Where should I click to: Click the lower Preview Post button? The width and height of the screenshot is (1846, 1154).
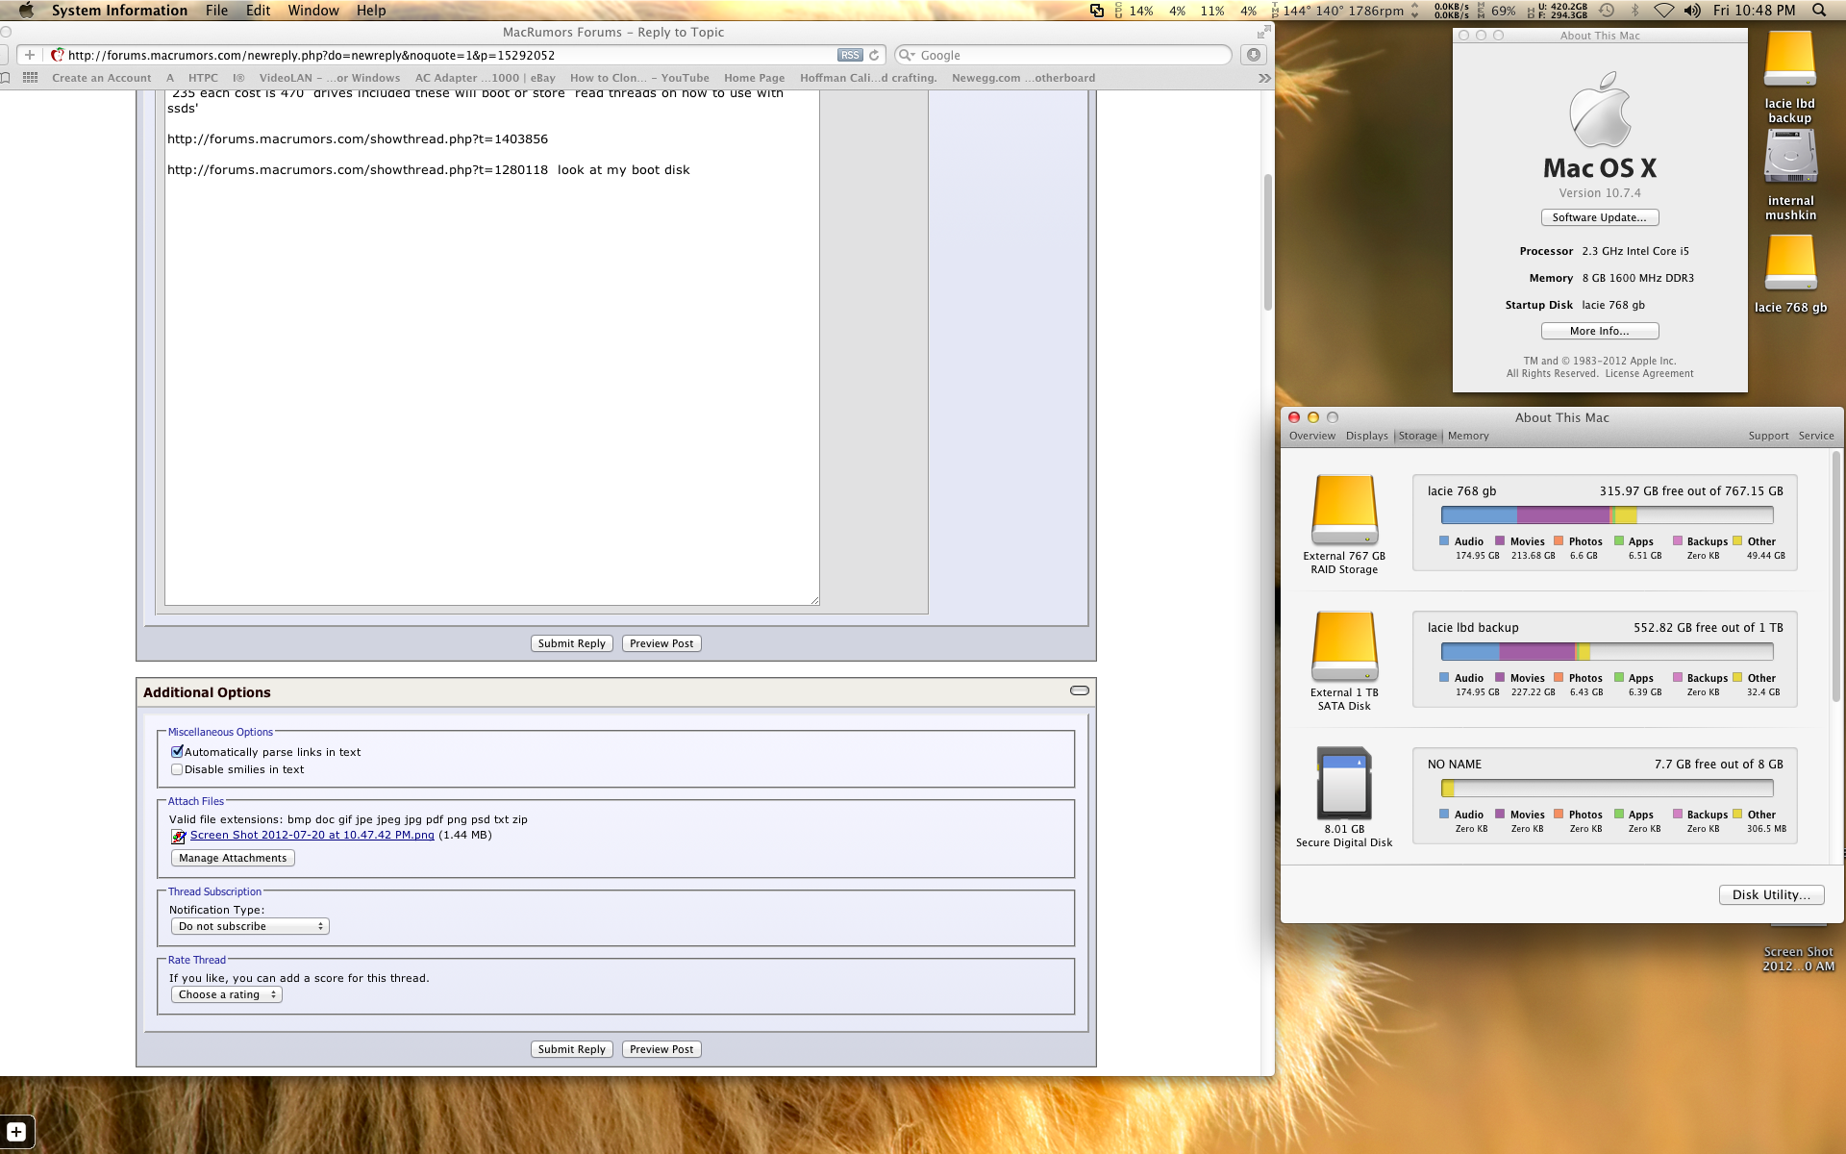(x=661, y=1049)
